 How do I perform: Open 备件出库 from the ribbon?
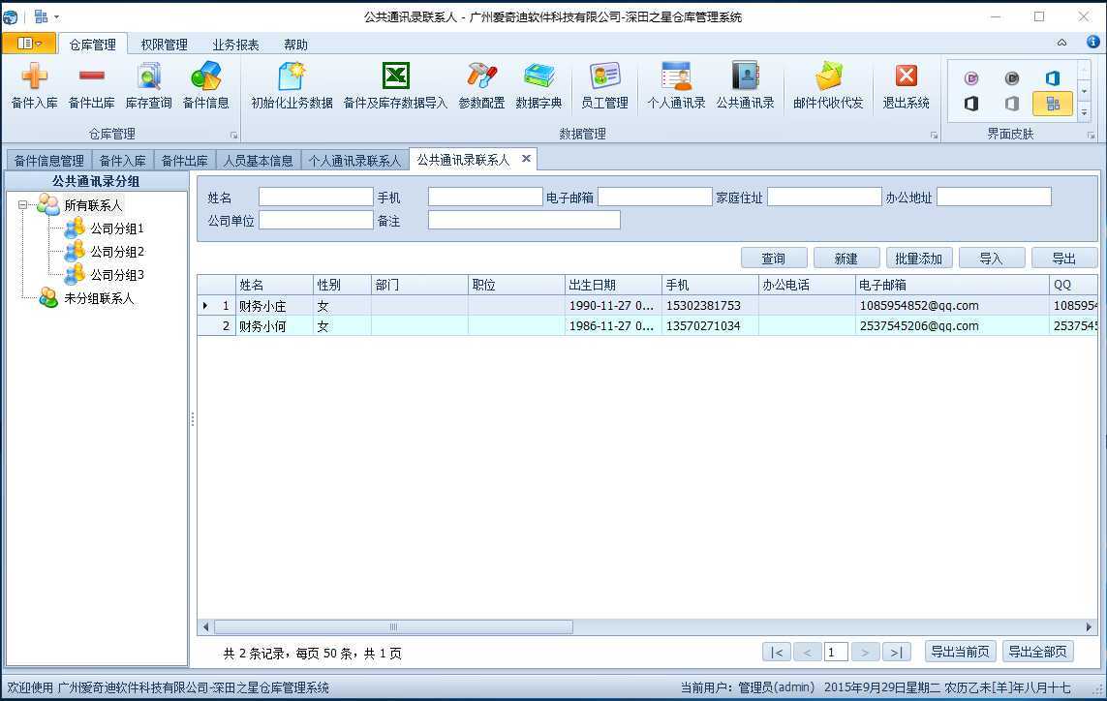point(91,85)
